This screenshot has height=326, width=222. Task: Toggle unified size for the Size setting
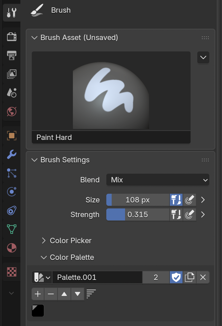coord(176,200)
